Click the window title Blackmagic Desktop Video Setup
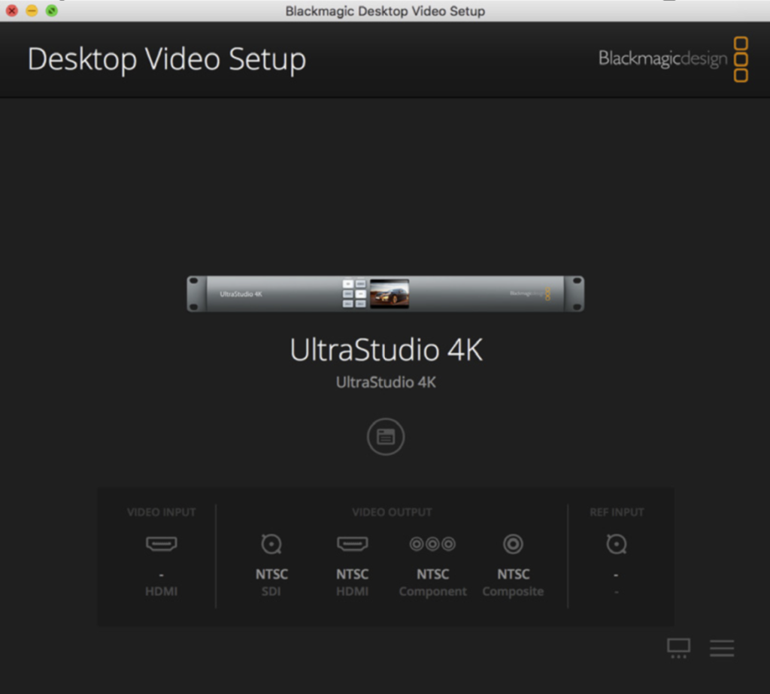Image resolution: width=770 pixels, height=694 pixels. (x=385, y=11)
